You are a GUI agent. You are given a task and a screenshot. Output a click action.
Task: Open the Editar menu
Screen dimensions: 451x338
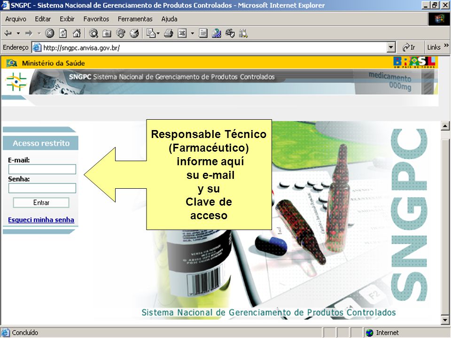[x=43, y=19]
